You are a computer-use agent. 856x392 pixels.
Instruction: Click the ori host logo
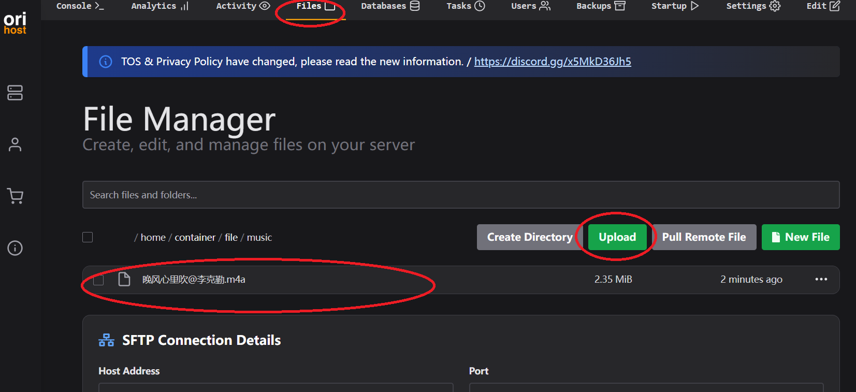pos(15,23)
